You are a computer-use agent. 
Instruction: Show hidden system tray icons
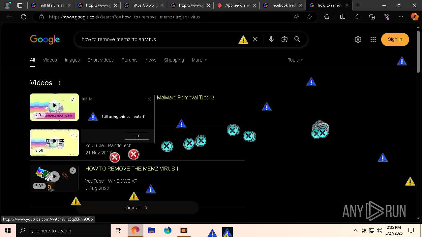[x=355, y=230]
